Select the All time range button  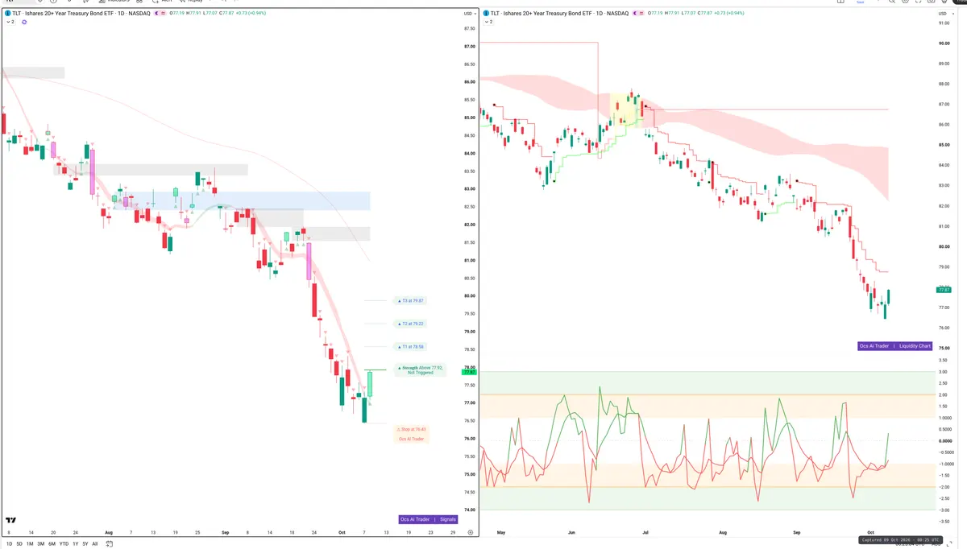tap(95, 543)
